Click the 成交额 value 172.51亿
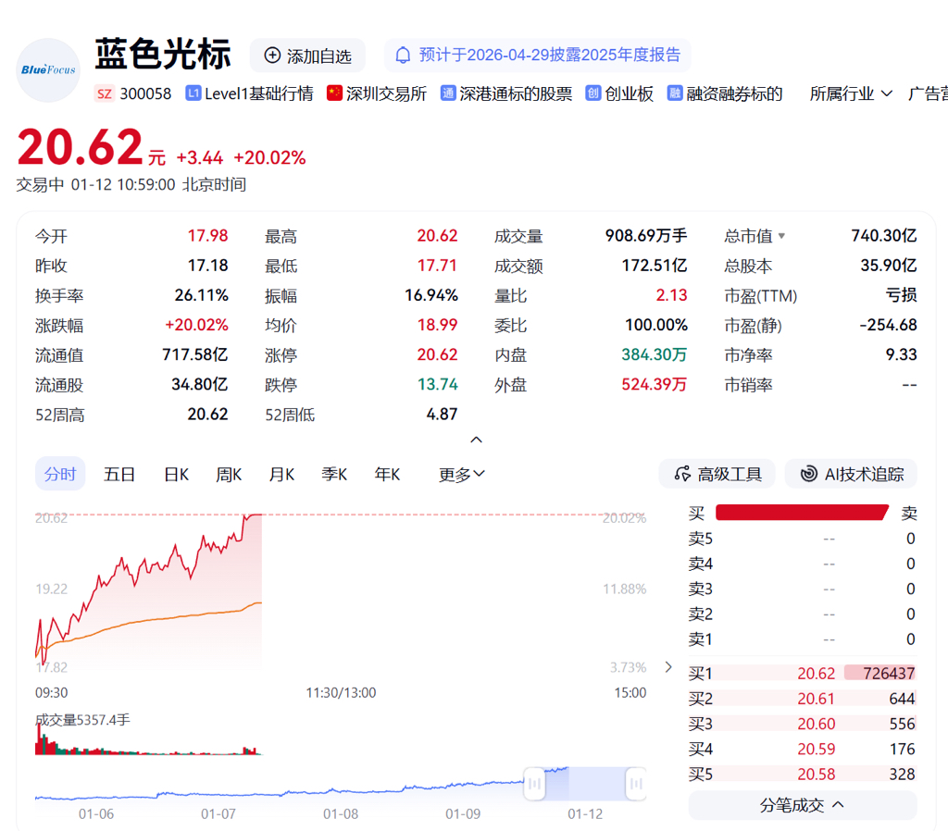The width and height of the screenshot is (948, 831). tap(655, 266)
